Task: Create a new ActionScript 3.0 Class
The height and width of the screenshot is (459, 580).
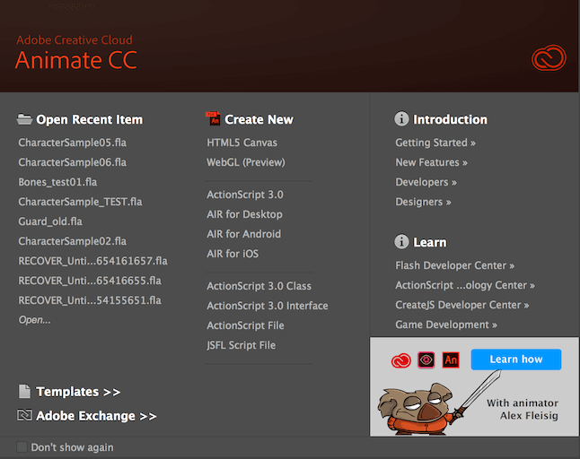Action: 259,286
